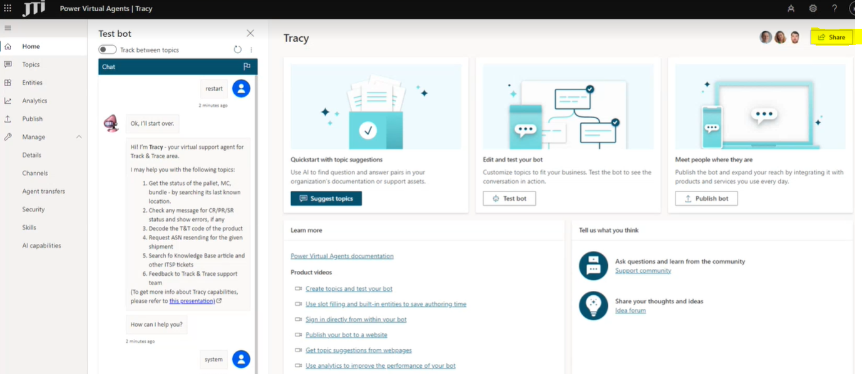Open Details under Manage
The width and height of the screenshot is (862, 374).
(32, 155)
